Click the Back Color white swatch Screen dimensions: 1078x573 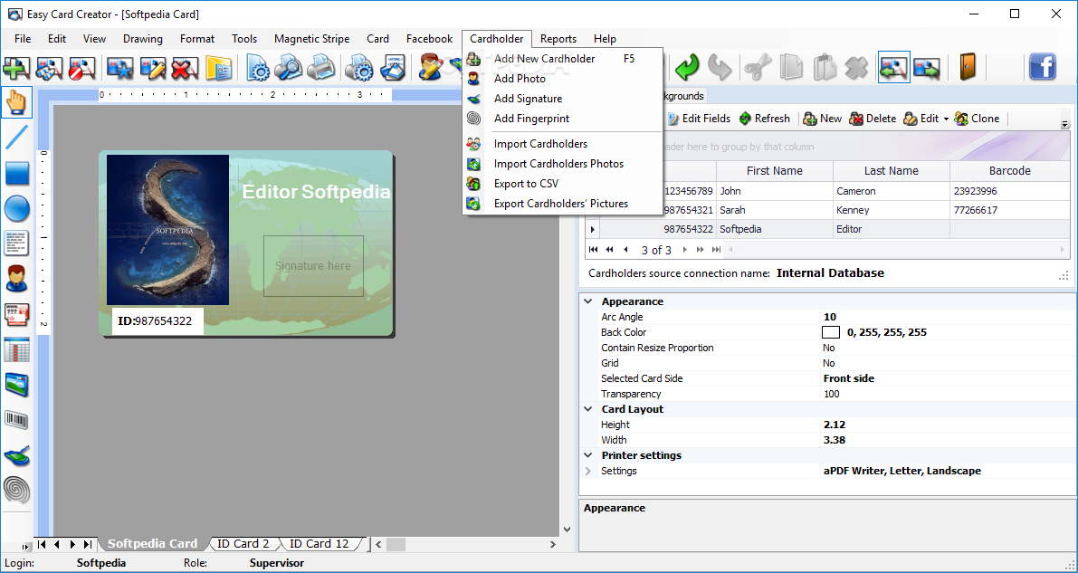(x=831, y=332)
